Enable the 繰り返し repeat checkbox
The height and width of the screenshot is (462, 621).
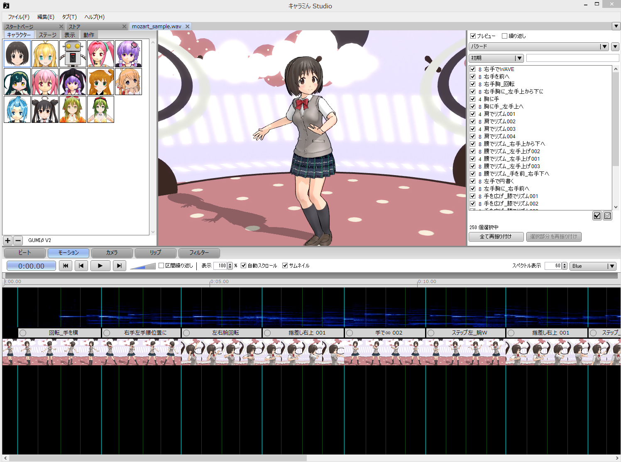tap(505, 36)
